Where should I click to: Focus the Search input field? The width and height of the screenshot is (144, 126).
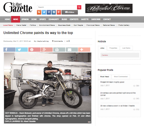click(x=57, y=7)
